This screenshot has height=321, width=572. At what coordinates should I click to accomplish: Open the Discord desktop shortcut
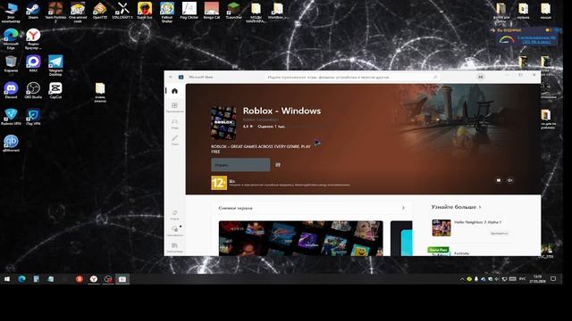tap(11, 90)
